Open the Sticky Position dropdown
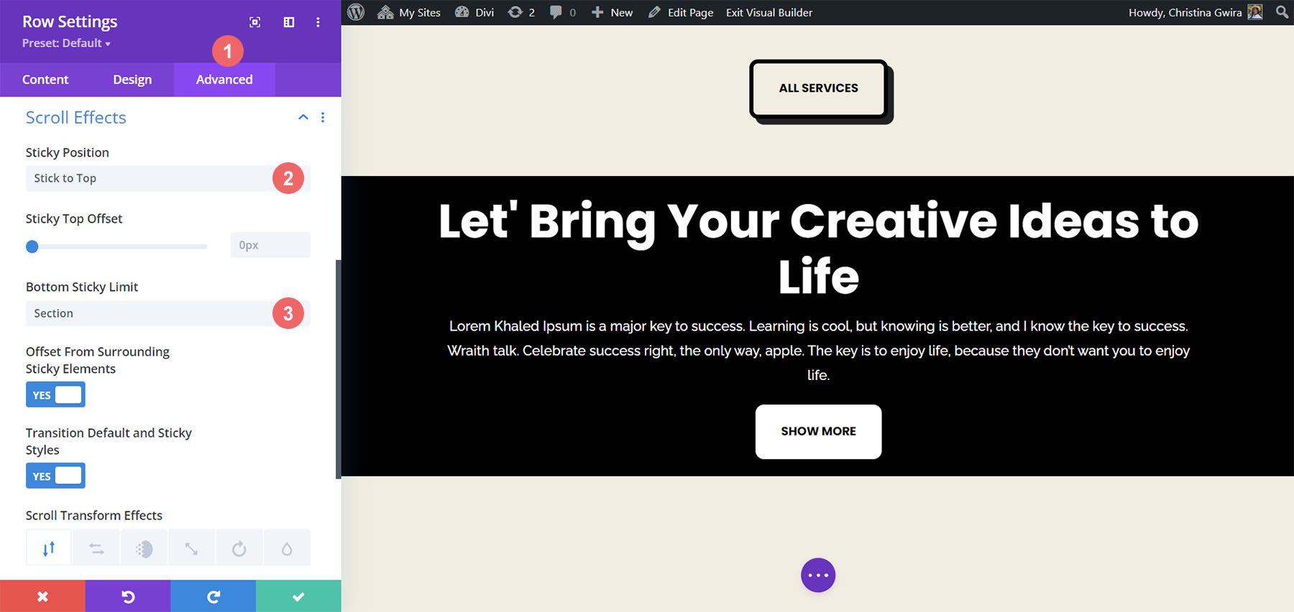1294x612 pixels. pos(168,178)
